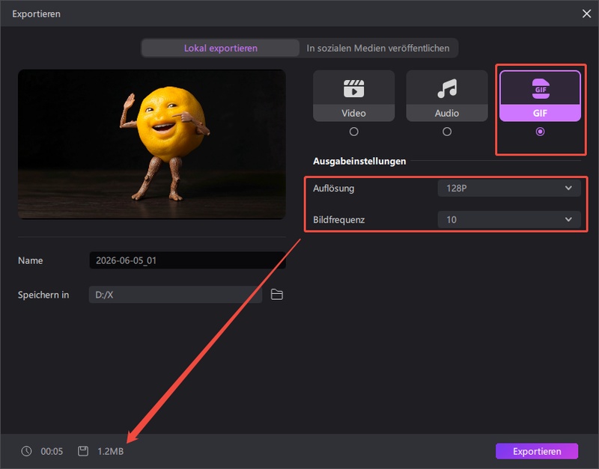Image resolution: width=599 pixels, height=469 pixels.
Task: Open the folder browser for save location
Action: pyautogui.click(x=277, y=295)
